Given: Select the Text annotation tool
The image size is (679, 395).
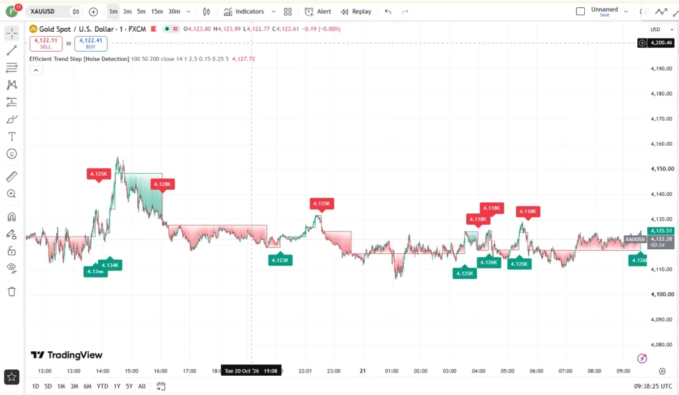Looking at the screenshot, I should point(12,137).
